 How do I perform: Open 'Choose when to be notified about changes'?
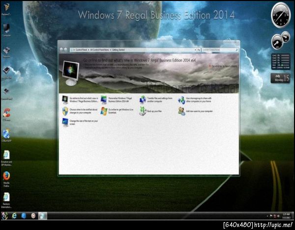point(80,111)
